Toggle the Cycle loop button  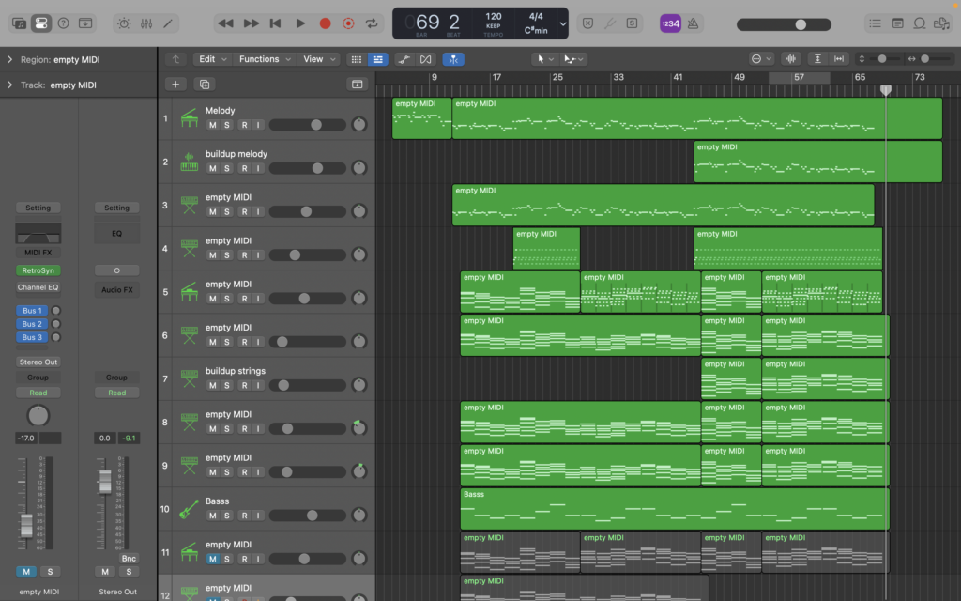(373, 23)
